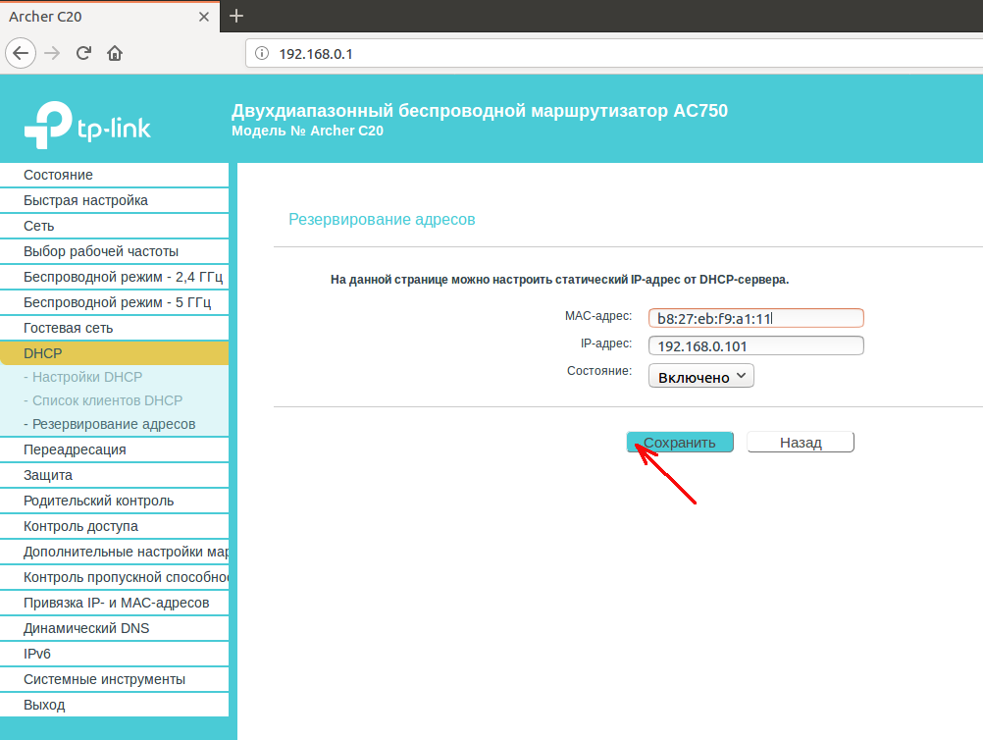Click into the MAC-адрес input field
Viewport: 983px width, 740px height.
pos(755,318)
